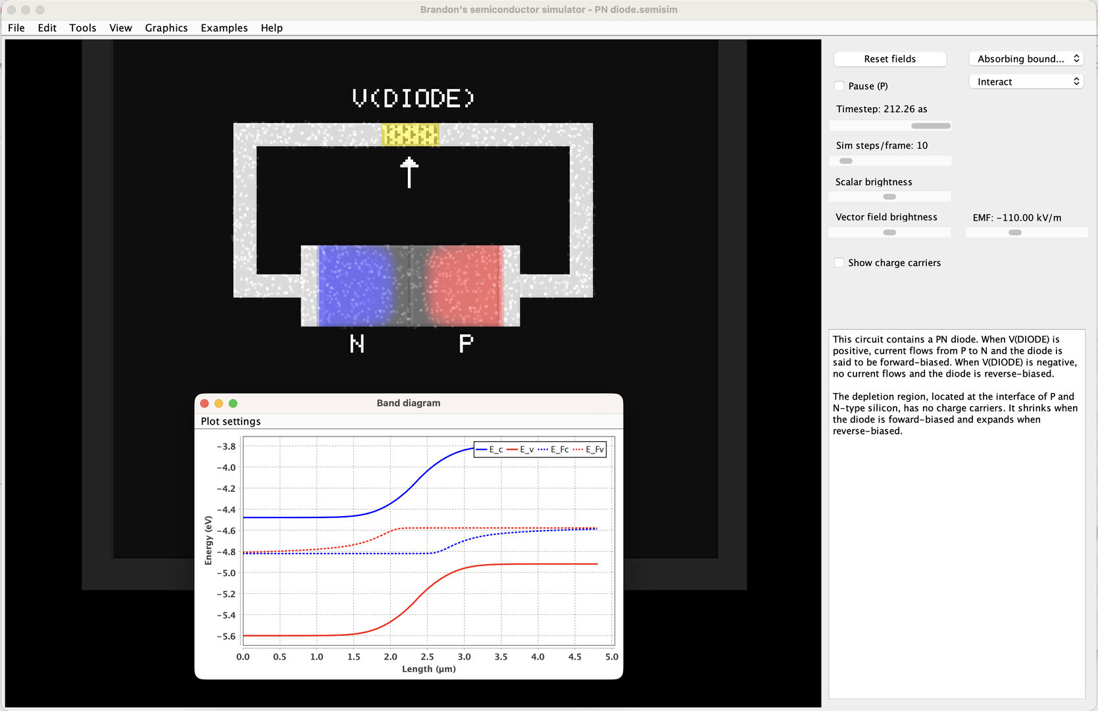The height and width of the screenshot is (711, 1098).
Task: Minimize the Band diagram window
Action: point(219,403)
